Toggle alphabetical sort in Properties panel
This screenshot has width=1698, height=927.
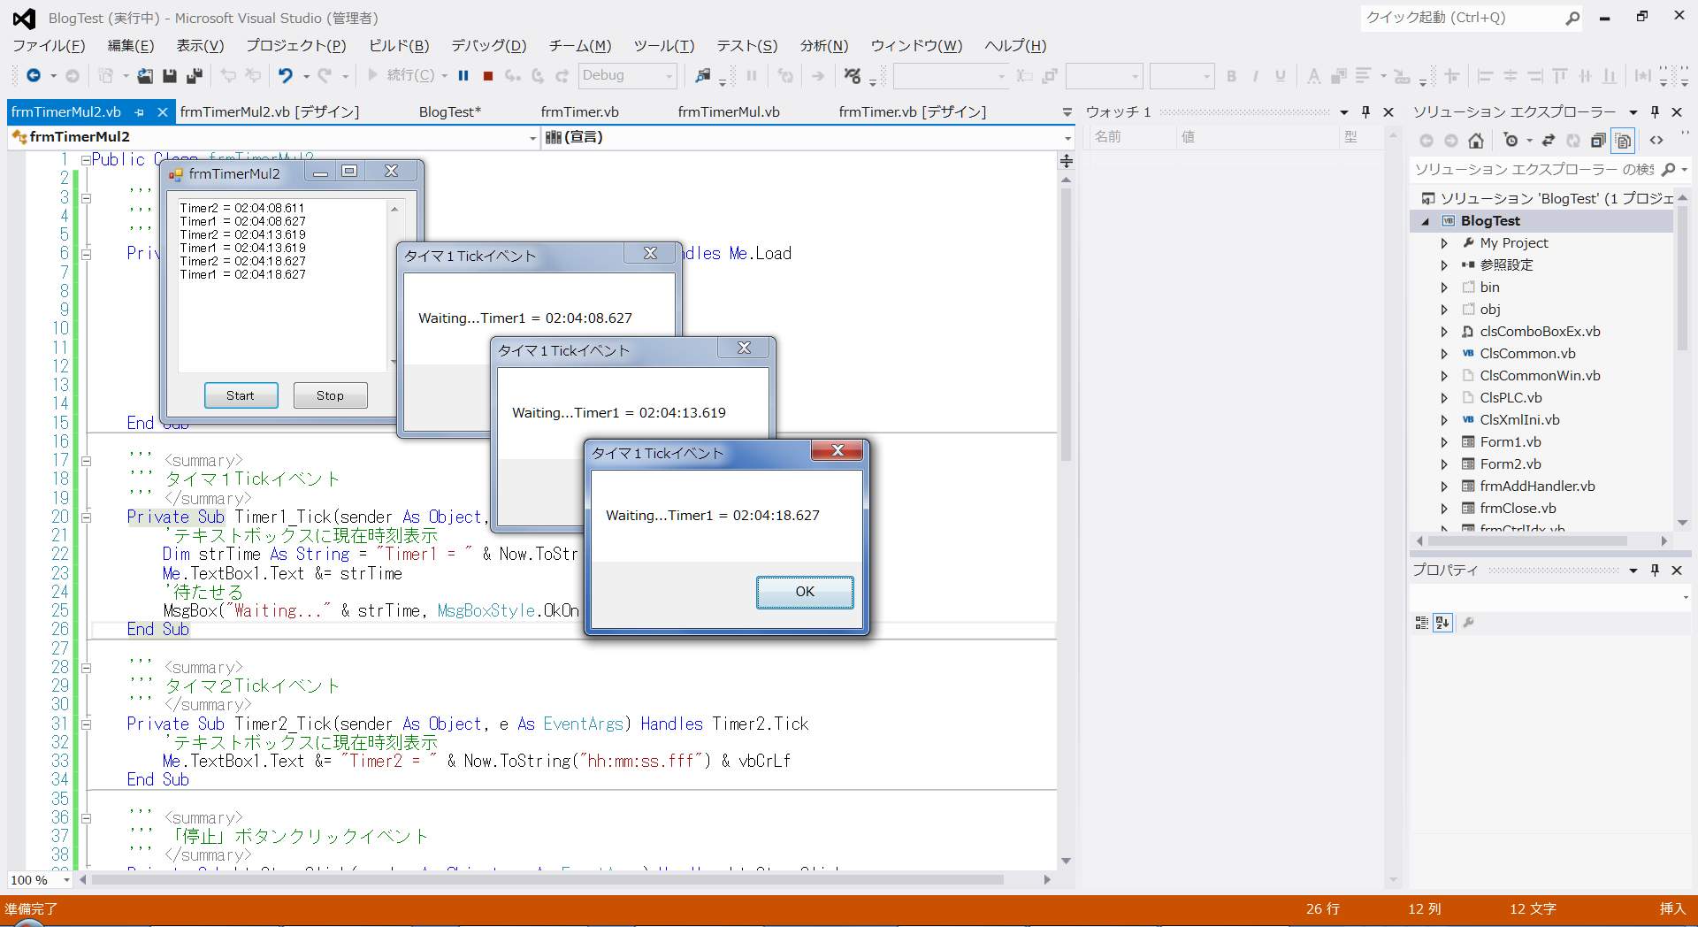1442,623
